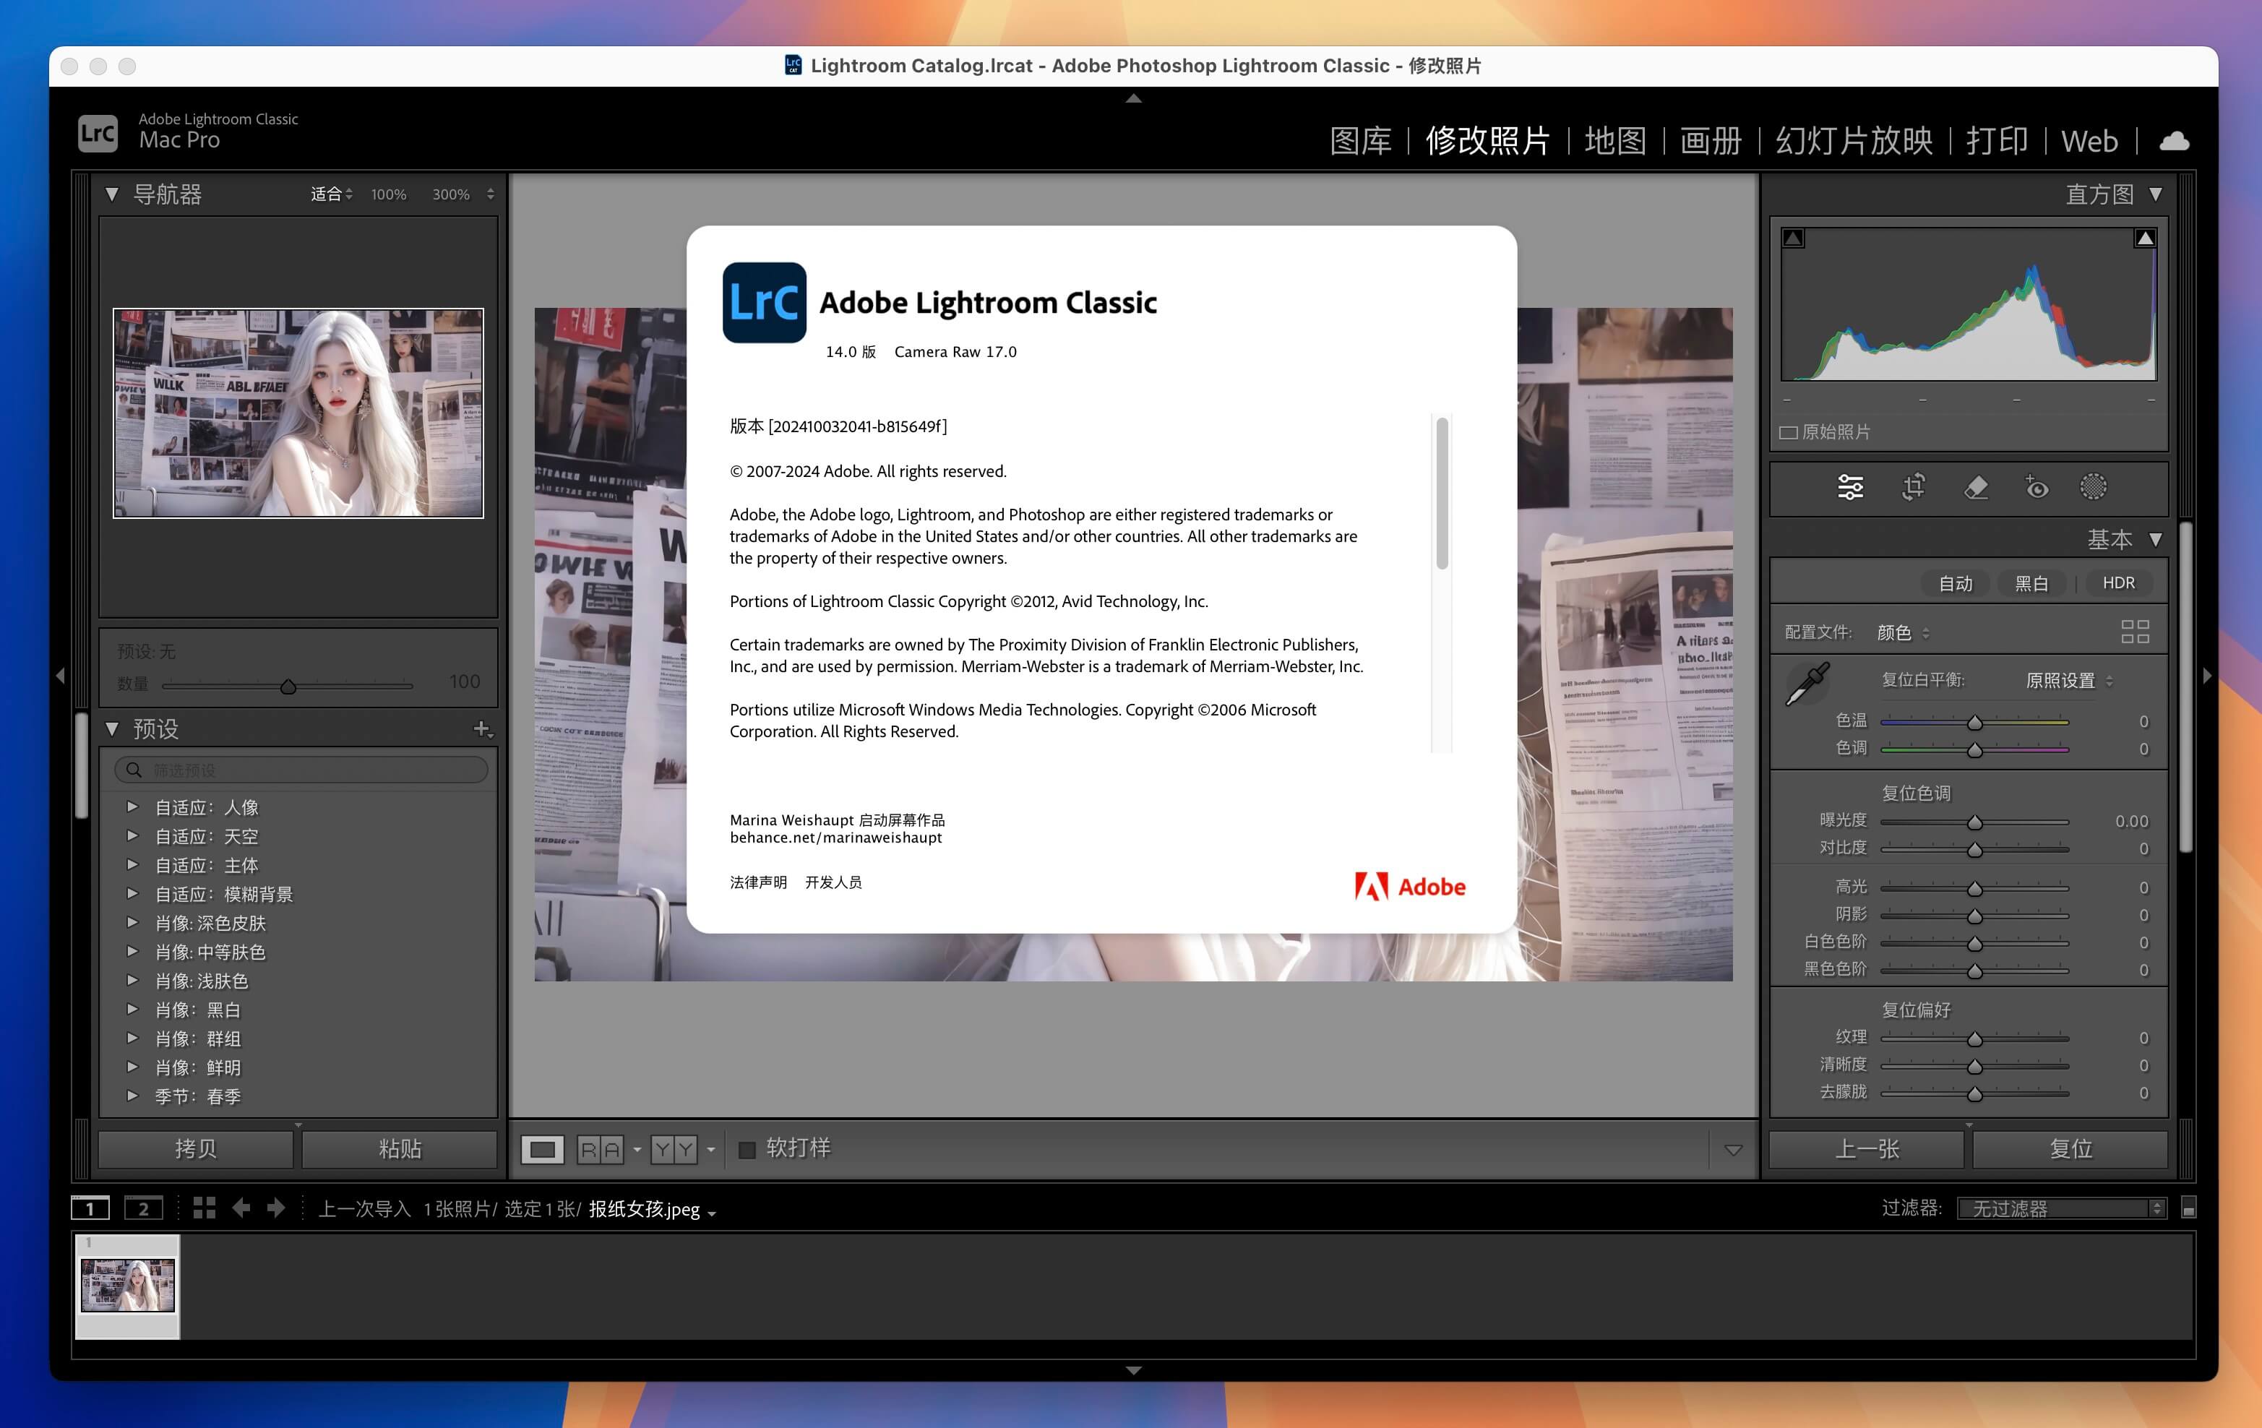This screenshot has height=1428, width=2262.
Task: Select the Healing eraser tool
Action: tap(1976, 486)
